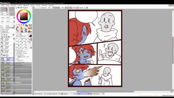Delete the selected layer with trash icon
Viewport: 174px width, 98px height.
coord(9,37)
